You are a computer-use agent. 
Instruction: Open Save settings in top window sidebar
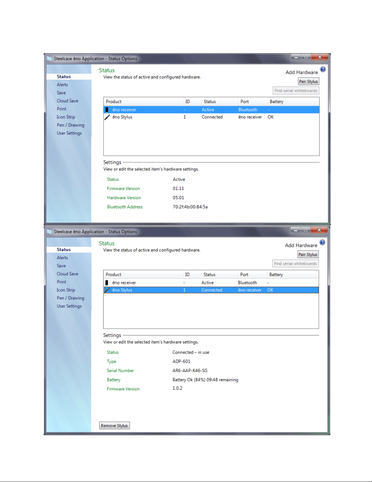[61, 93]
